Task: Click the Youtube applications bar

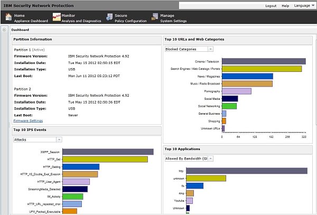Action: [190, 201]
